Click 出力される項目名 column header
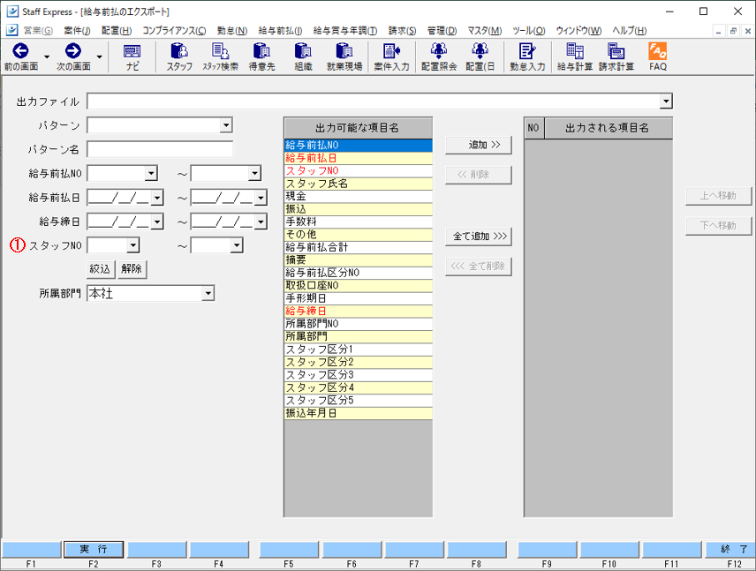This screenshot has width=756, height=571. (x=608, y=128)
